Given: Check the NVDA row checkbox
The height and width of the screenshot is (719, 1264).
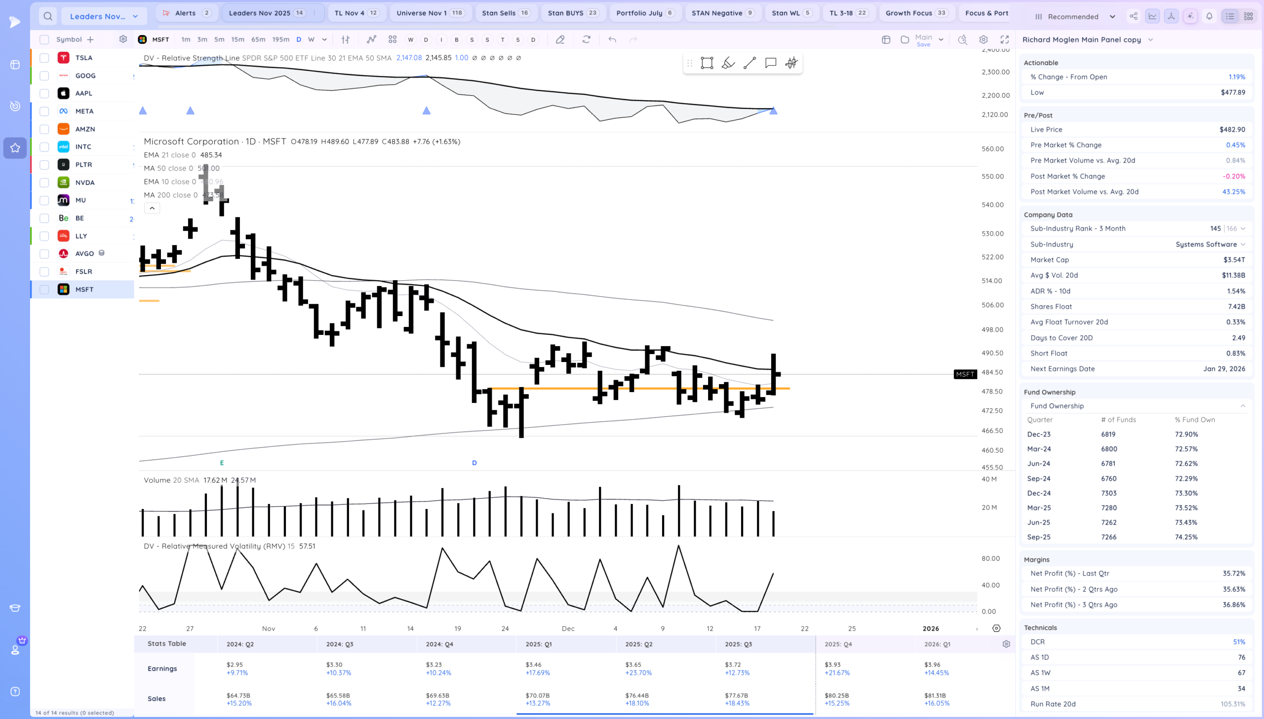Looking at the screenshot, I should click(x=44, y=183).
